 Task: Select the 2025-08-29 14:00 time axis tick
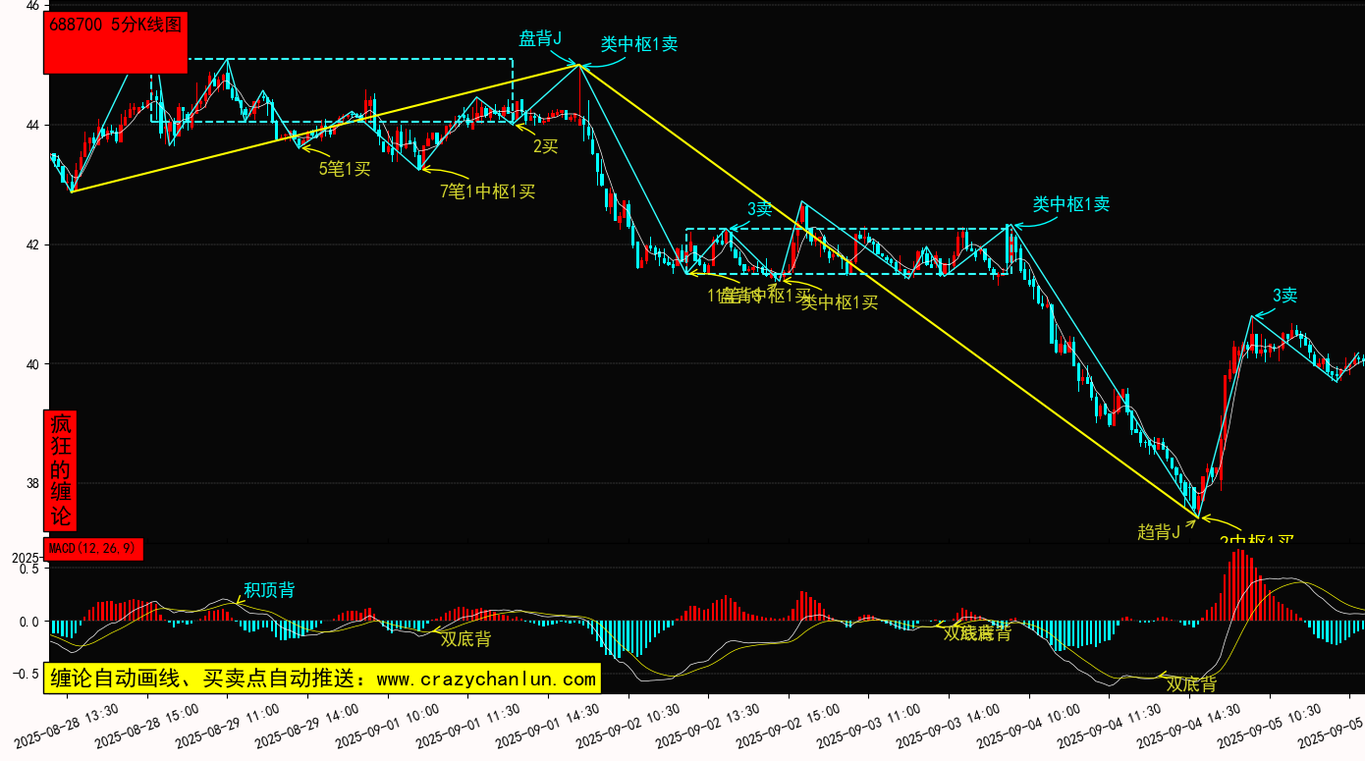[x=306, y=725]
